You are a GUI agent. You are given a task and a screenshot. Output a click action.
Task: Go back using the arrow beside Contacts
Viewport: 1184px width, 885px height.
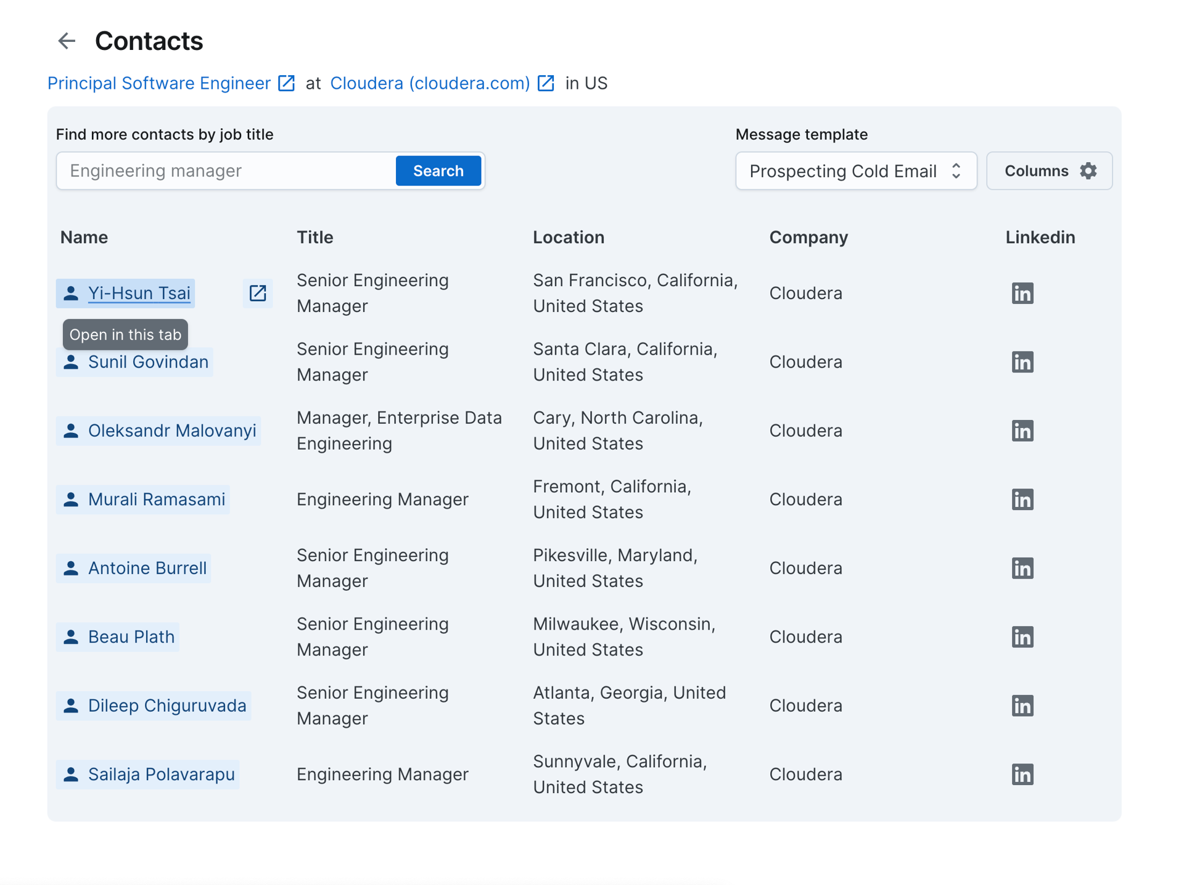(x=66, y=41)
